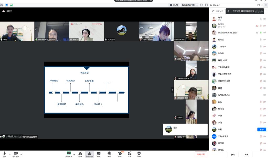
Task: Select 赵瑞 video tile at top-left
Action: pos(17,31)
